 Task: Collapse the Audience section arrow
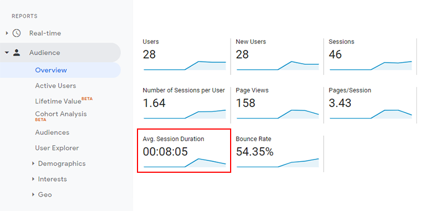[x=7, y=53]
